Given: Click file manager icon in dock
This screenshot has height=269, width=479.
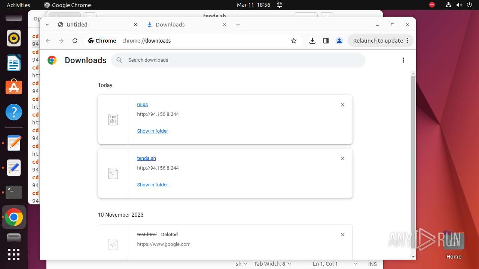Looking at the screenshot, I should [14, 238].
